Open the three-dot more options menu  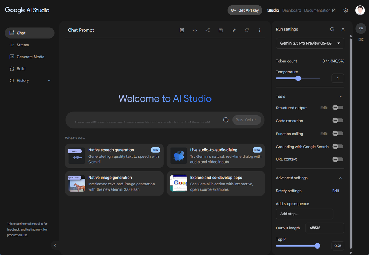tap(260, 30)
